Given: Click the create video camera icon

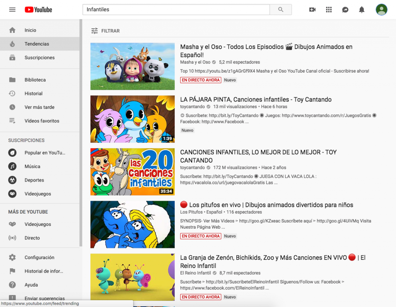Looking at the screenshot, I should 312,10.
